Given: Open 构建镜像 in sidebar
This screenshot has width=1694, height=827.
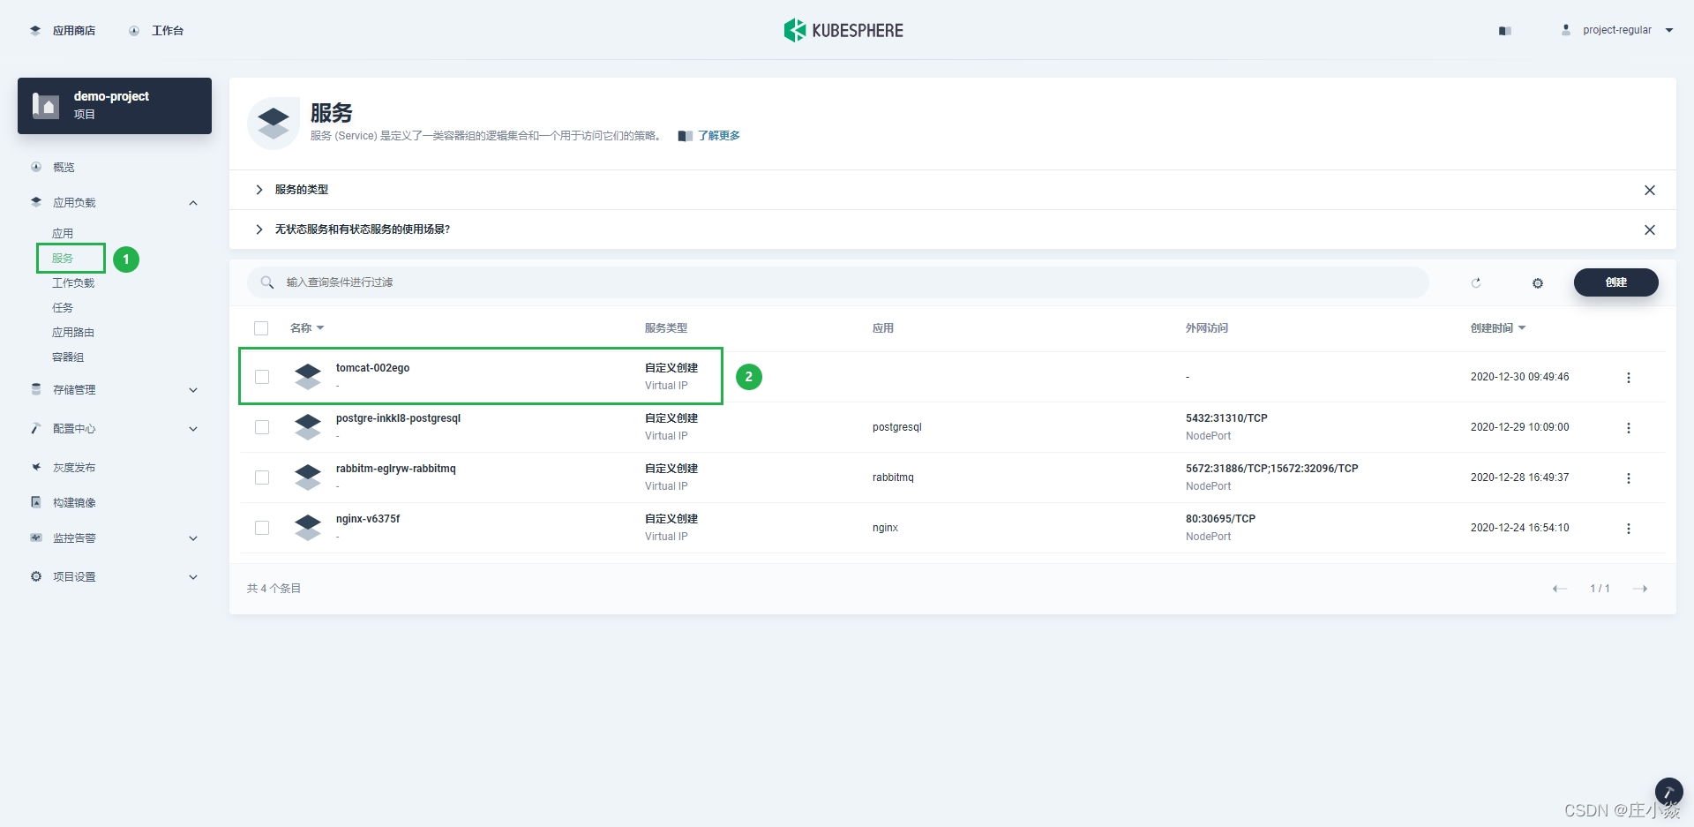Looking at the screenshot, I should pyautogui.click(x=74, y=502).
